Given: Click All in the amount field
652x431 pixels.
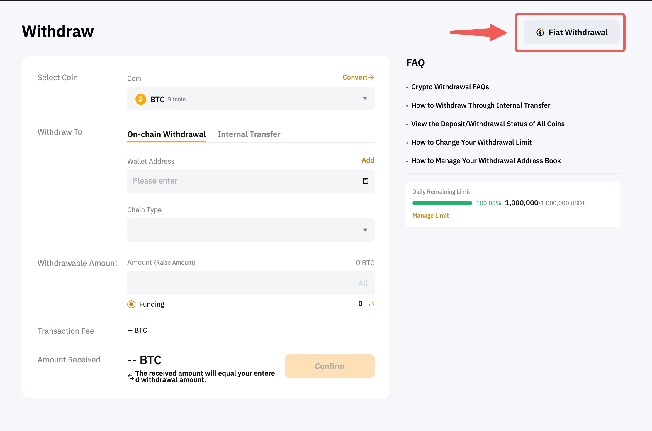Looking at the screenshot, I should [363, 283].
